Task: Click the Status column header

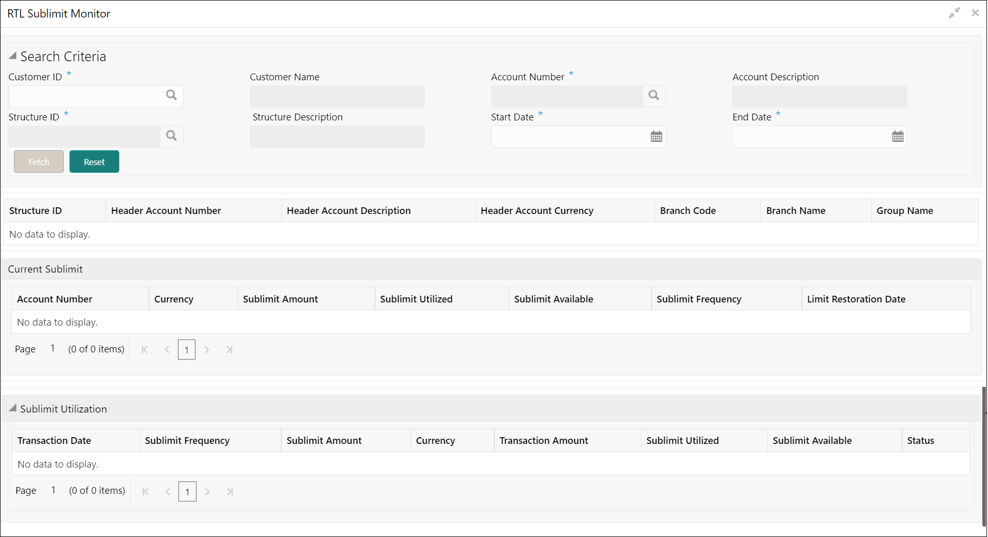Action: (x=936, y=440)
